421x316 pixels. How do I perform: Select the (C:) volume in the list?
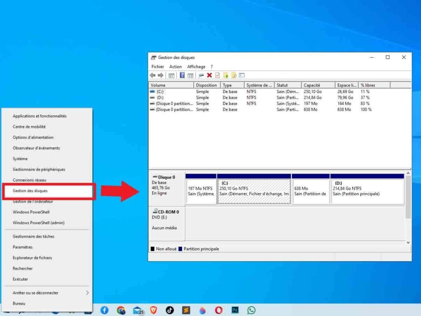pyautogui.click(x=164, y=91)
